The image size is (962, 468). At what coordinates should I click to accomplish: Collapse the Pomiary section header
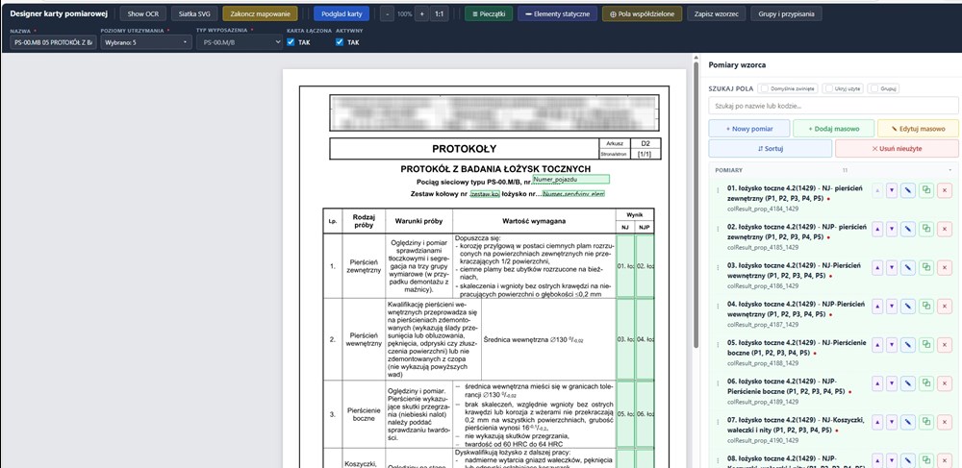(x=949, y=169)
